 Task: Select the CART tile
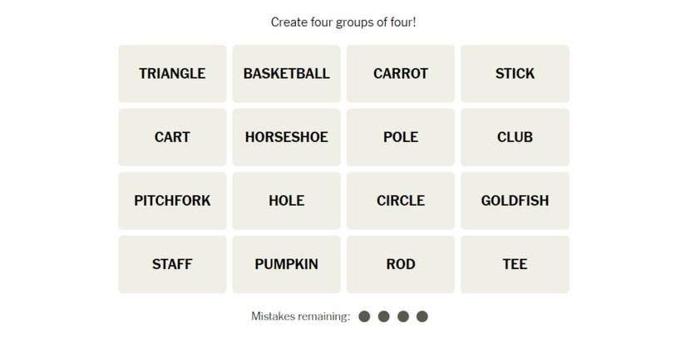coord(172,137)
